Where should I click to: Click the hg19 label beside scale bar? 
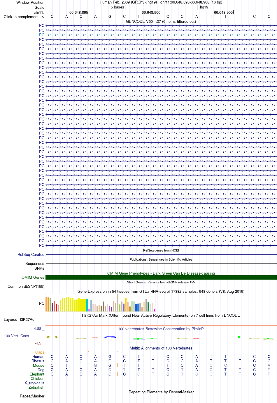204,7
